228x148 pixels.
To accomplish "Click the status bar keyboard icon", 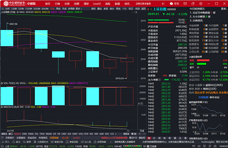I will pos(199,146).
